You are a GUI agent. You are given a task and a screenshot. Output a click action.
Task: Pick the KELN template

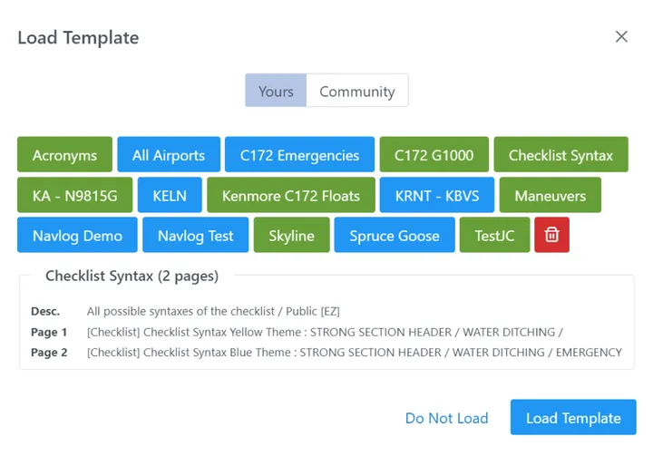click(170, 195)
